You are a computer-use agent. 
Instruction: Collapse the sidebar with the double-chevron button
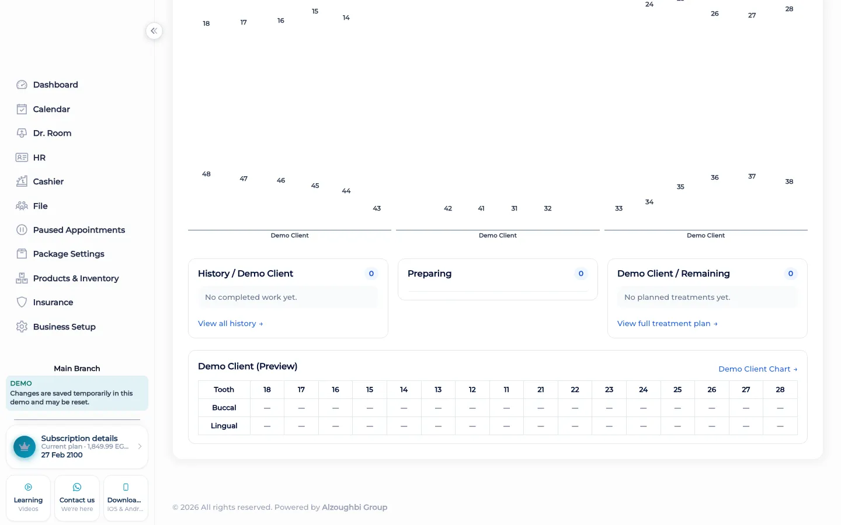pyautogui.click(x=154, y=31)
